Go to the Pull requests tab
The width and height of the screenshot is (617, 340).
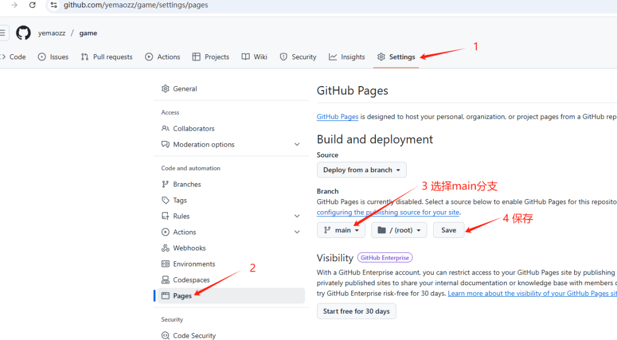pos(107,57)
